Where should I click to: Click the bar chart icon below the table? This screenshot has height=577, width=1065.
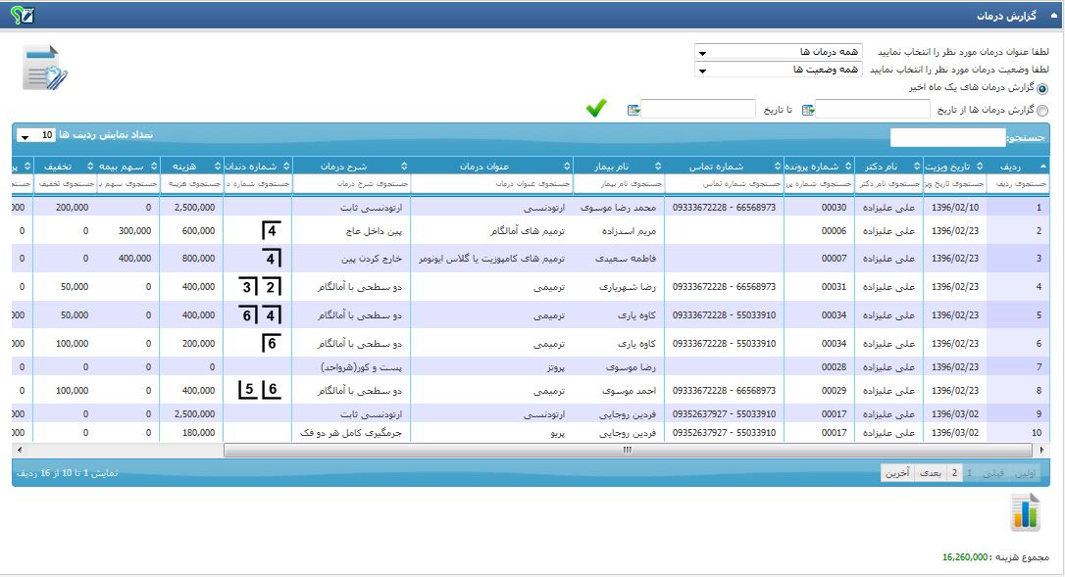(1025, 511)
